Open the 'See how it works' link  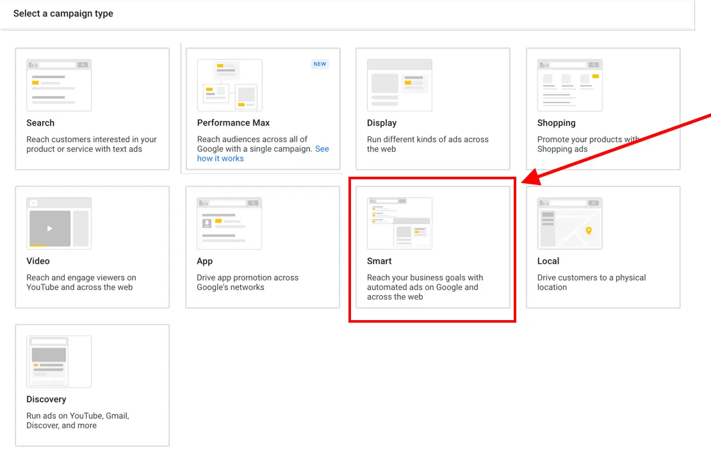tap(263, 154)
